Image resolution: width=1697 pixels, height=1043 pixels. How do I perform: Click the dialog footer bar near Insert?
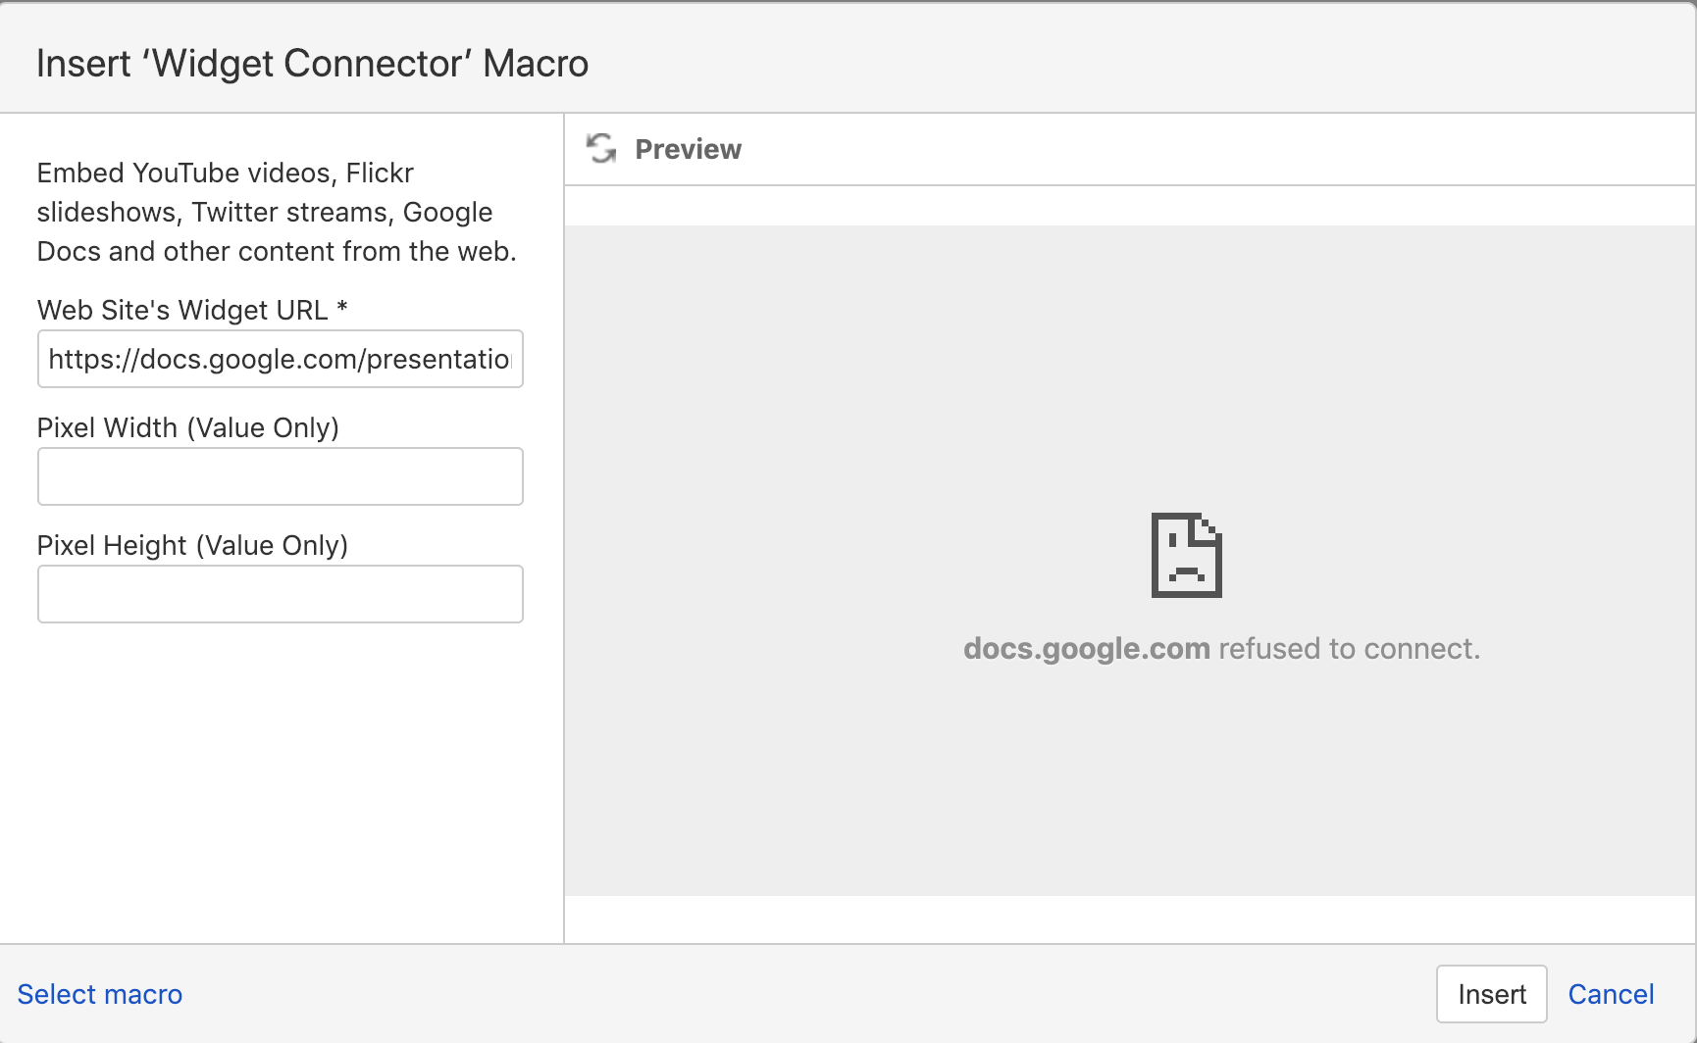click(x=1373, y=994)
